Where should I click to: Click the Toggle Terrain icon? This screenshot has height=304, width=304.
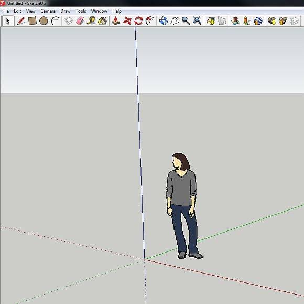click(x=222, y=21)
